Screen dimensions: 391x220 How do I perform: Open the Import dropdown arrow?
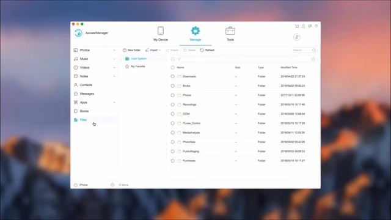click(x=160, y=50)
